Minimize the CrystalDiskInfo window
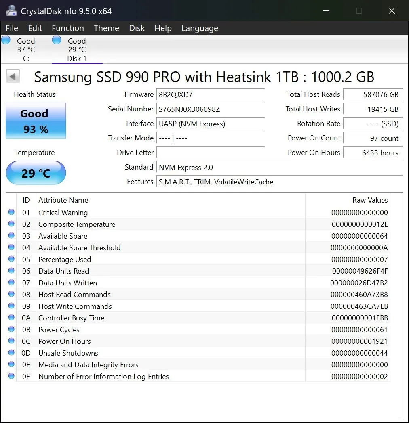This screenshot has width=409, height=423. [x=326, y=11]
